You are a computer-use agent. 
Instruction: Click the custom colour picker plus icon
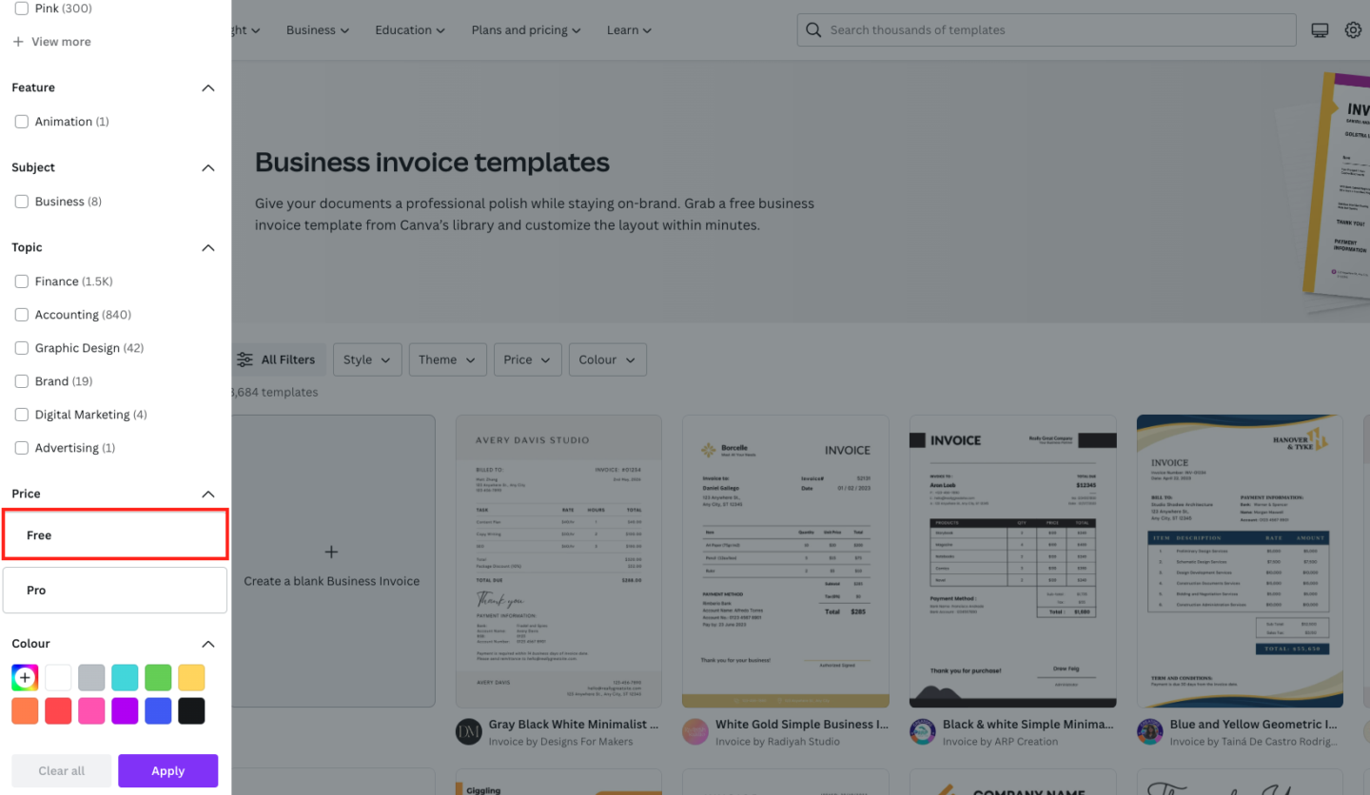point(25,678)
